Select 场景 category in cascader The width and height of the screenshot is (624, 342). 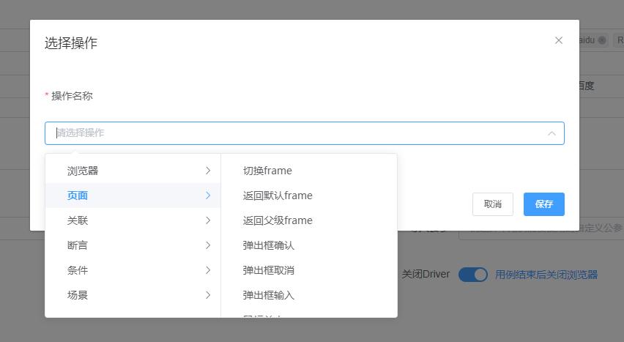click(x=133, y=295)
